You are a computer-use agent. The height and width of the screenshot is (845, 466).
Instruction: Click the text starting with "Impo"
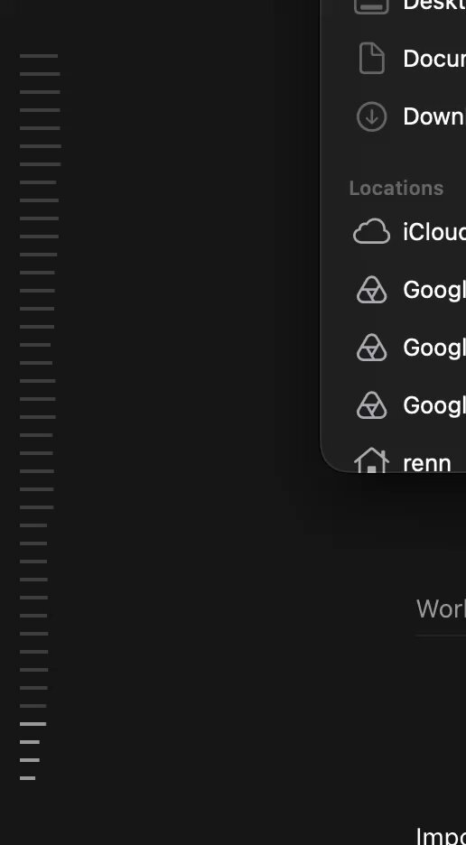pyautogui.click(x=441, y=835)
